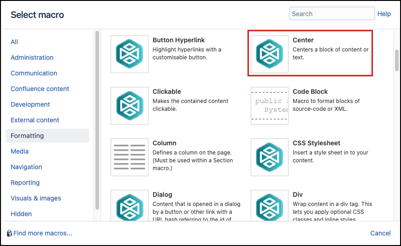
Task: Click the Search macros field
Action: [x=332, y=13]
